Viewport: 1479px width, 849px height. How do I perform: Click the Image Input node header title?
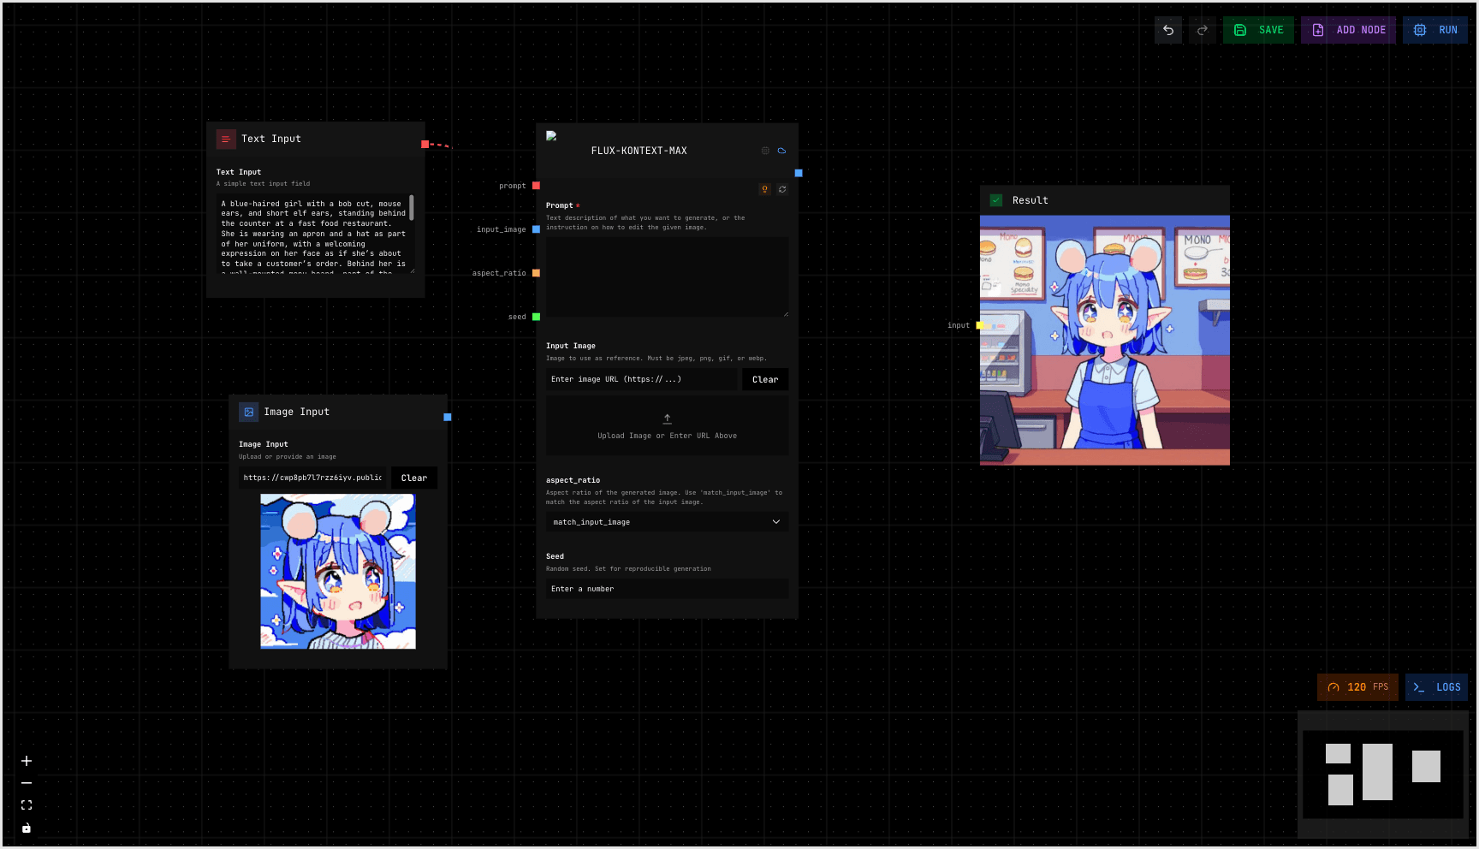(297, 412)
